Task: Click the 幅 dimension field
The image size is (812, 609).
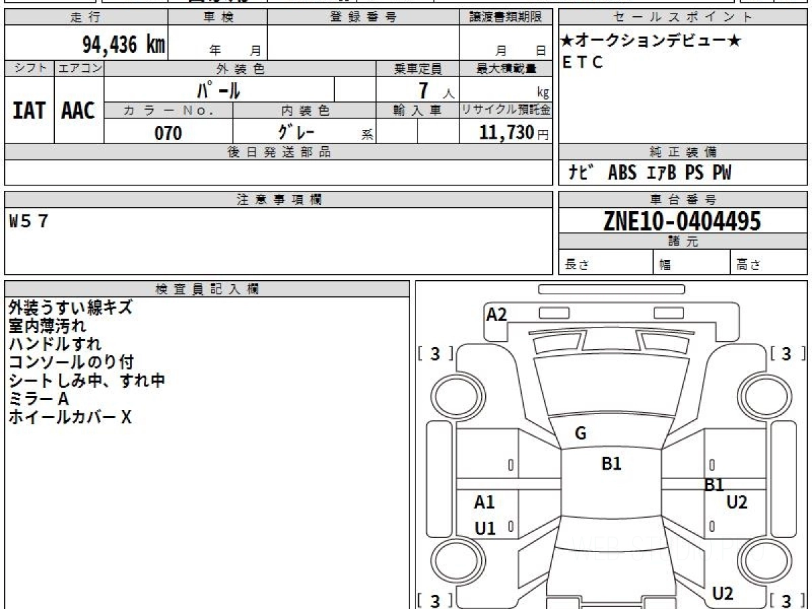Action: click(692, 263)
